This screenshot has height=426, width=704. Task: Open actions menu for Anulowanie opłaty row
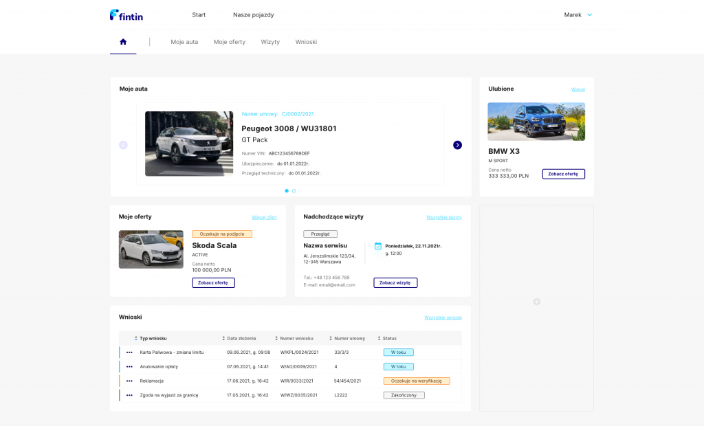coord(129,367)
